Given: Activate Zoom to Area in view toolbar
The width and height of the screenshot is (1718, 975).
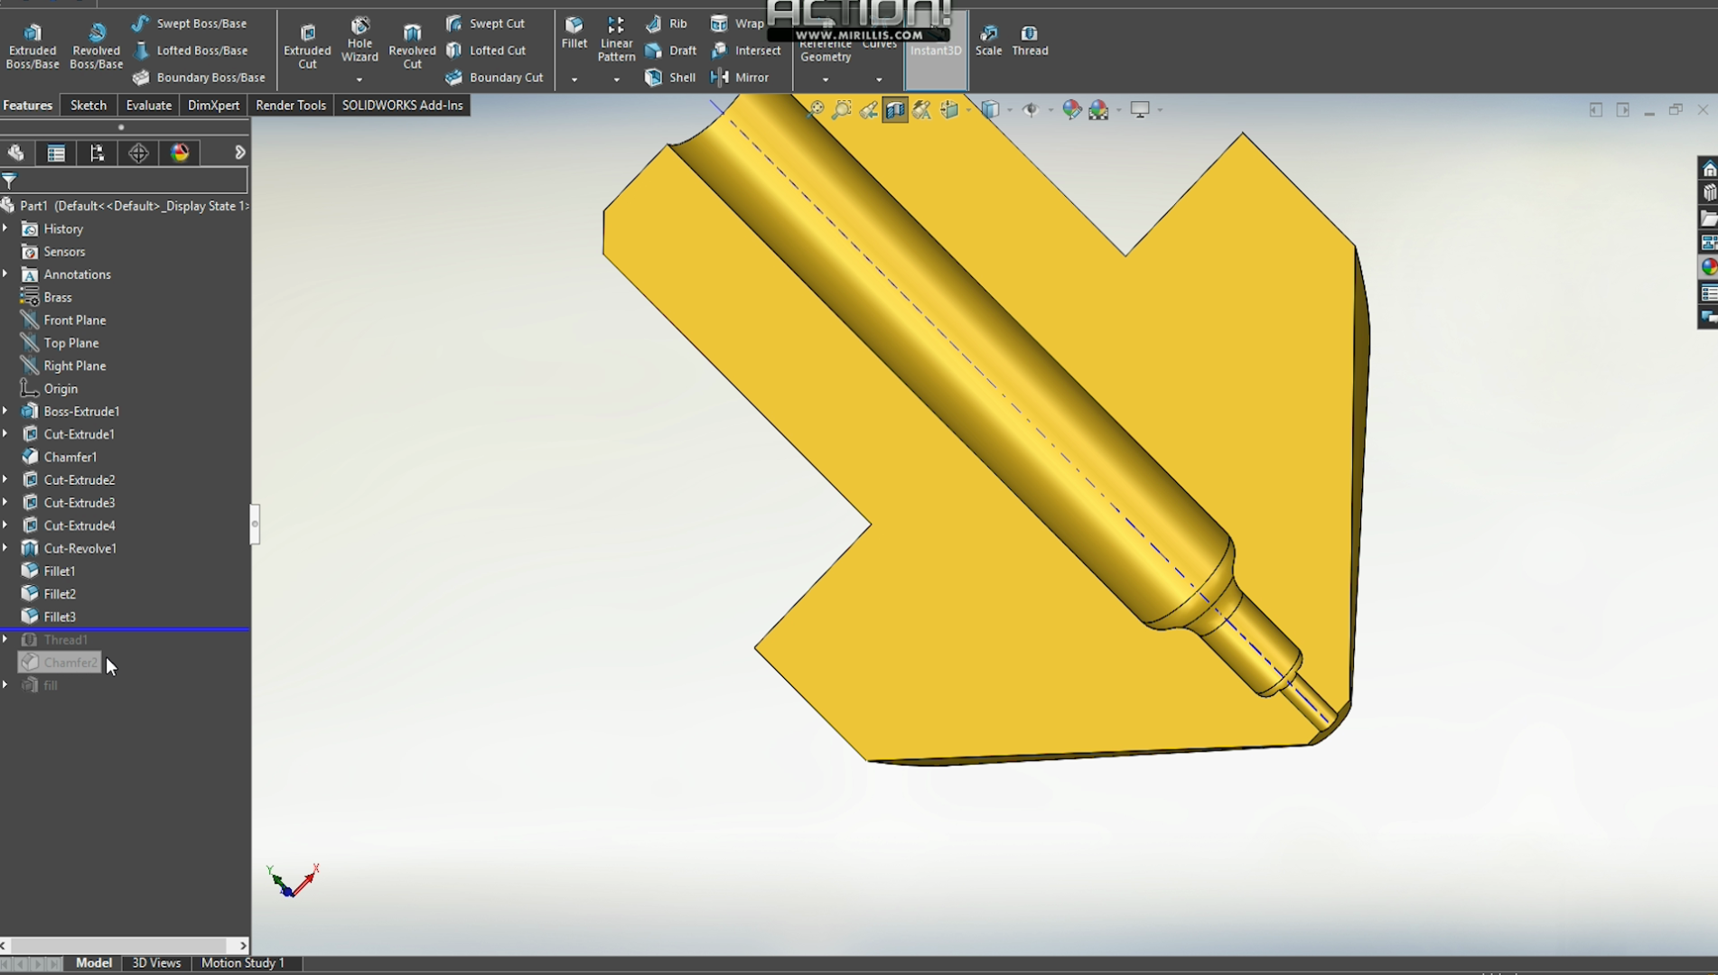Looking at the screenshot, I should pyautogui.click(x=842, y=110).
